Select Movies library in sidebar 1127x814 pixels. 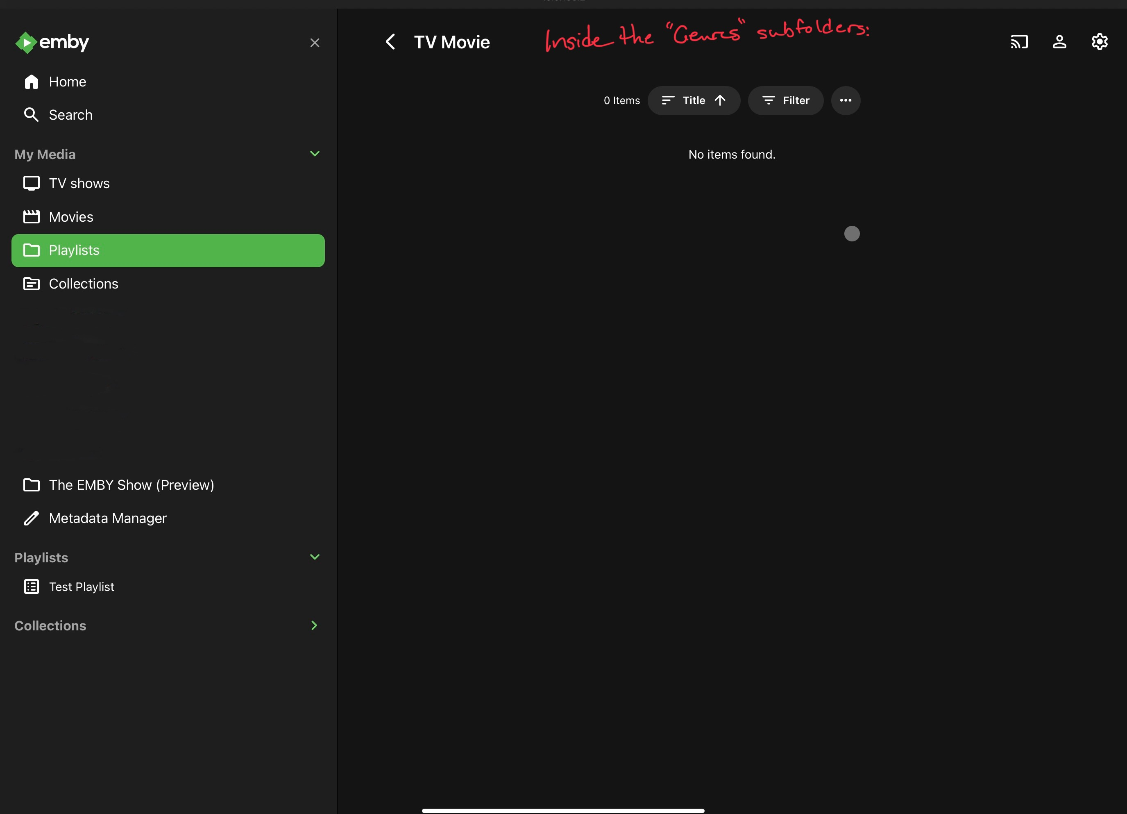click(71, 217)
